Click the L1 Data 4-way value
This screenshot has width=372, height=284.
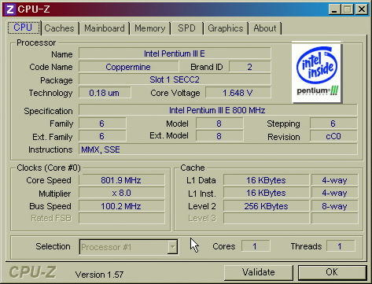point(335,180)
